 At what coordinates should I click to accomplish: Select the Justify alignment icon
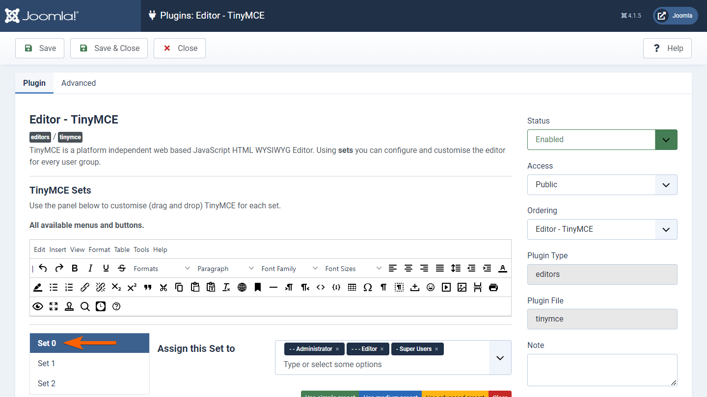(x=440, y=268)
